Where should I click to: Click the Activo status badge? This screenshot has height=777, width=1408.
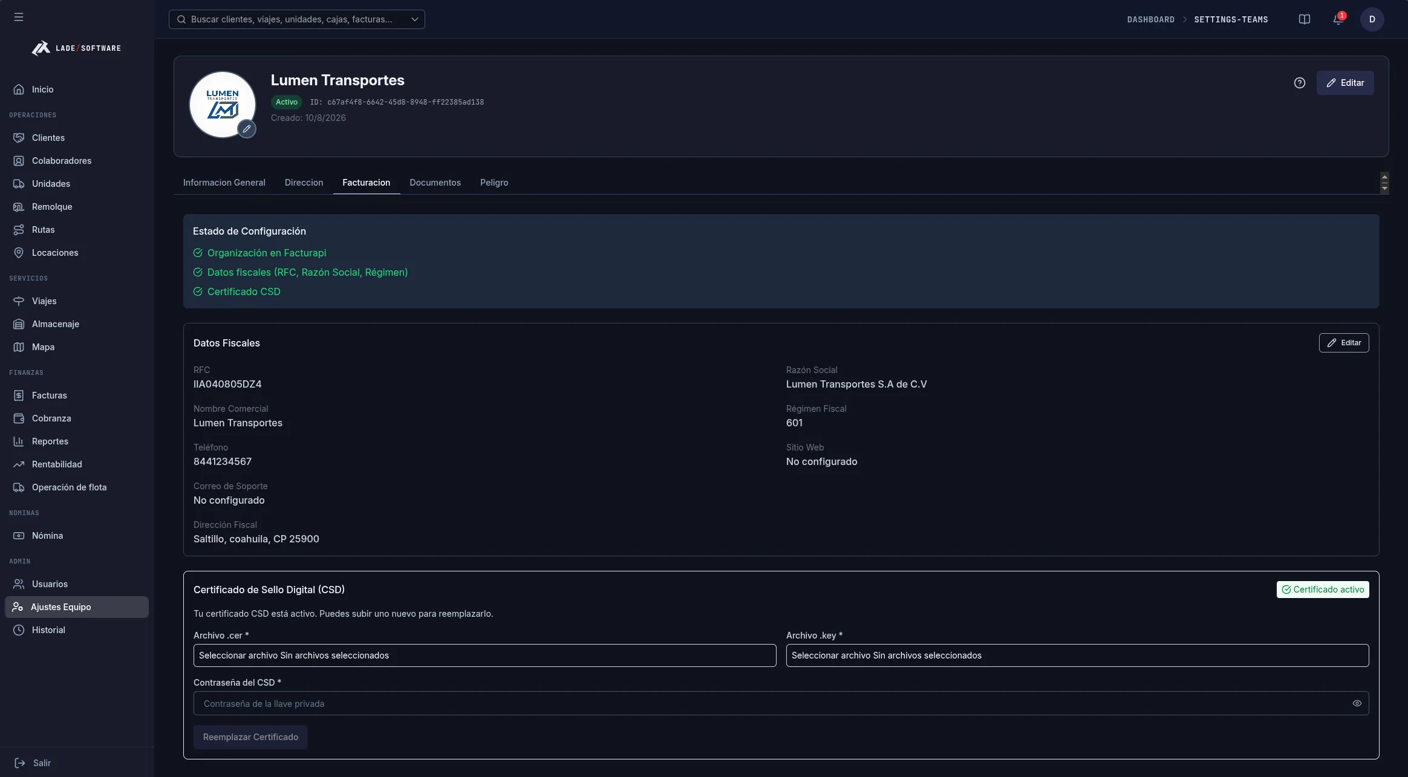[287, 102]
